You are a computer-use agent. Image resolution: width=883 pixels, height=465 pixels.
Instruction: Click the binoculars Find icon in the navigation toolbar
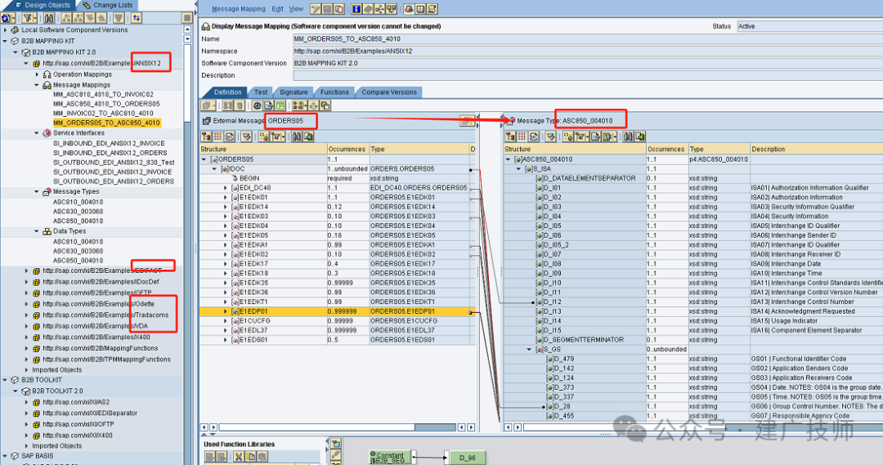pyautogui.click(x=49, y=18)
